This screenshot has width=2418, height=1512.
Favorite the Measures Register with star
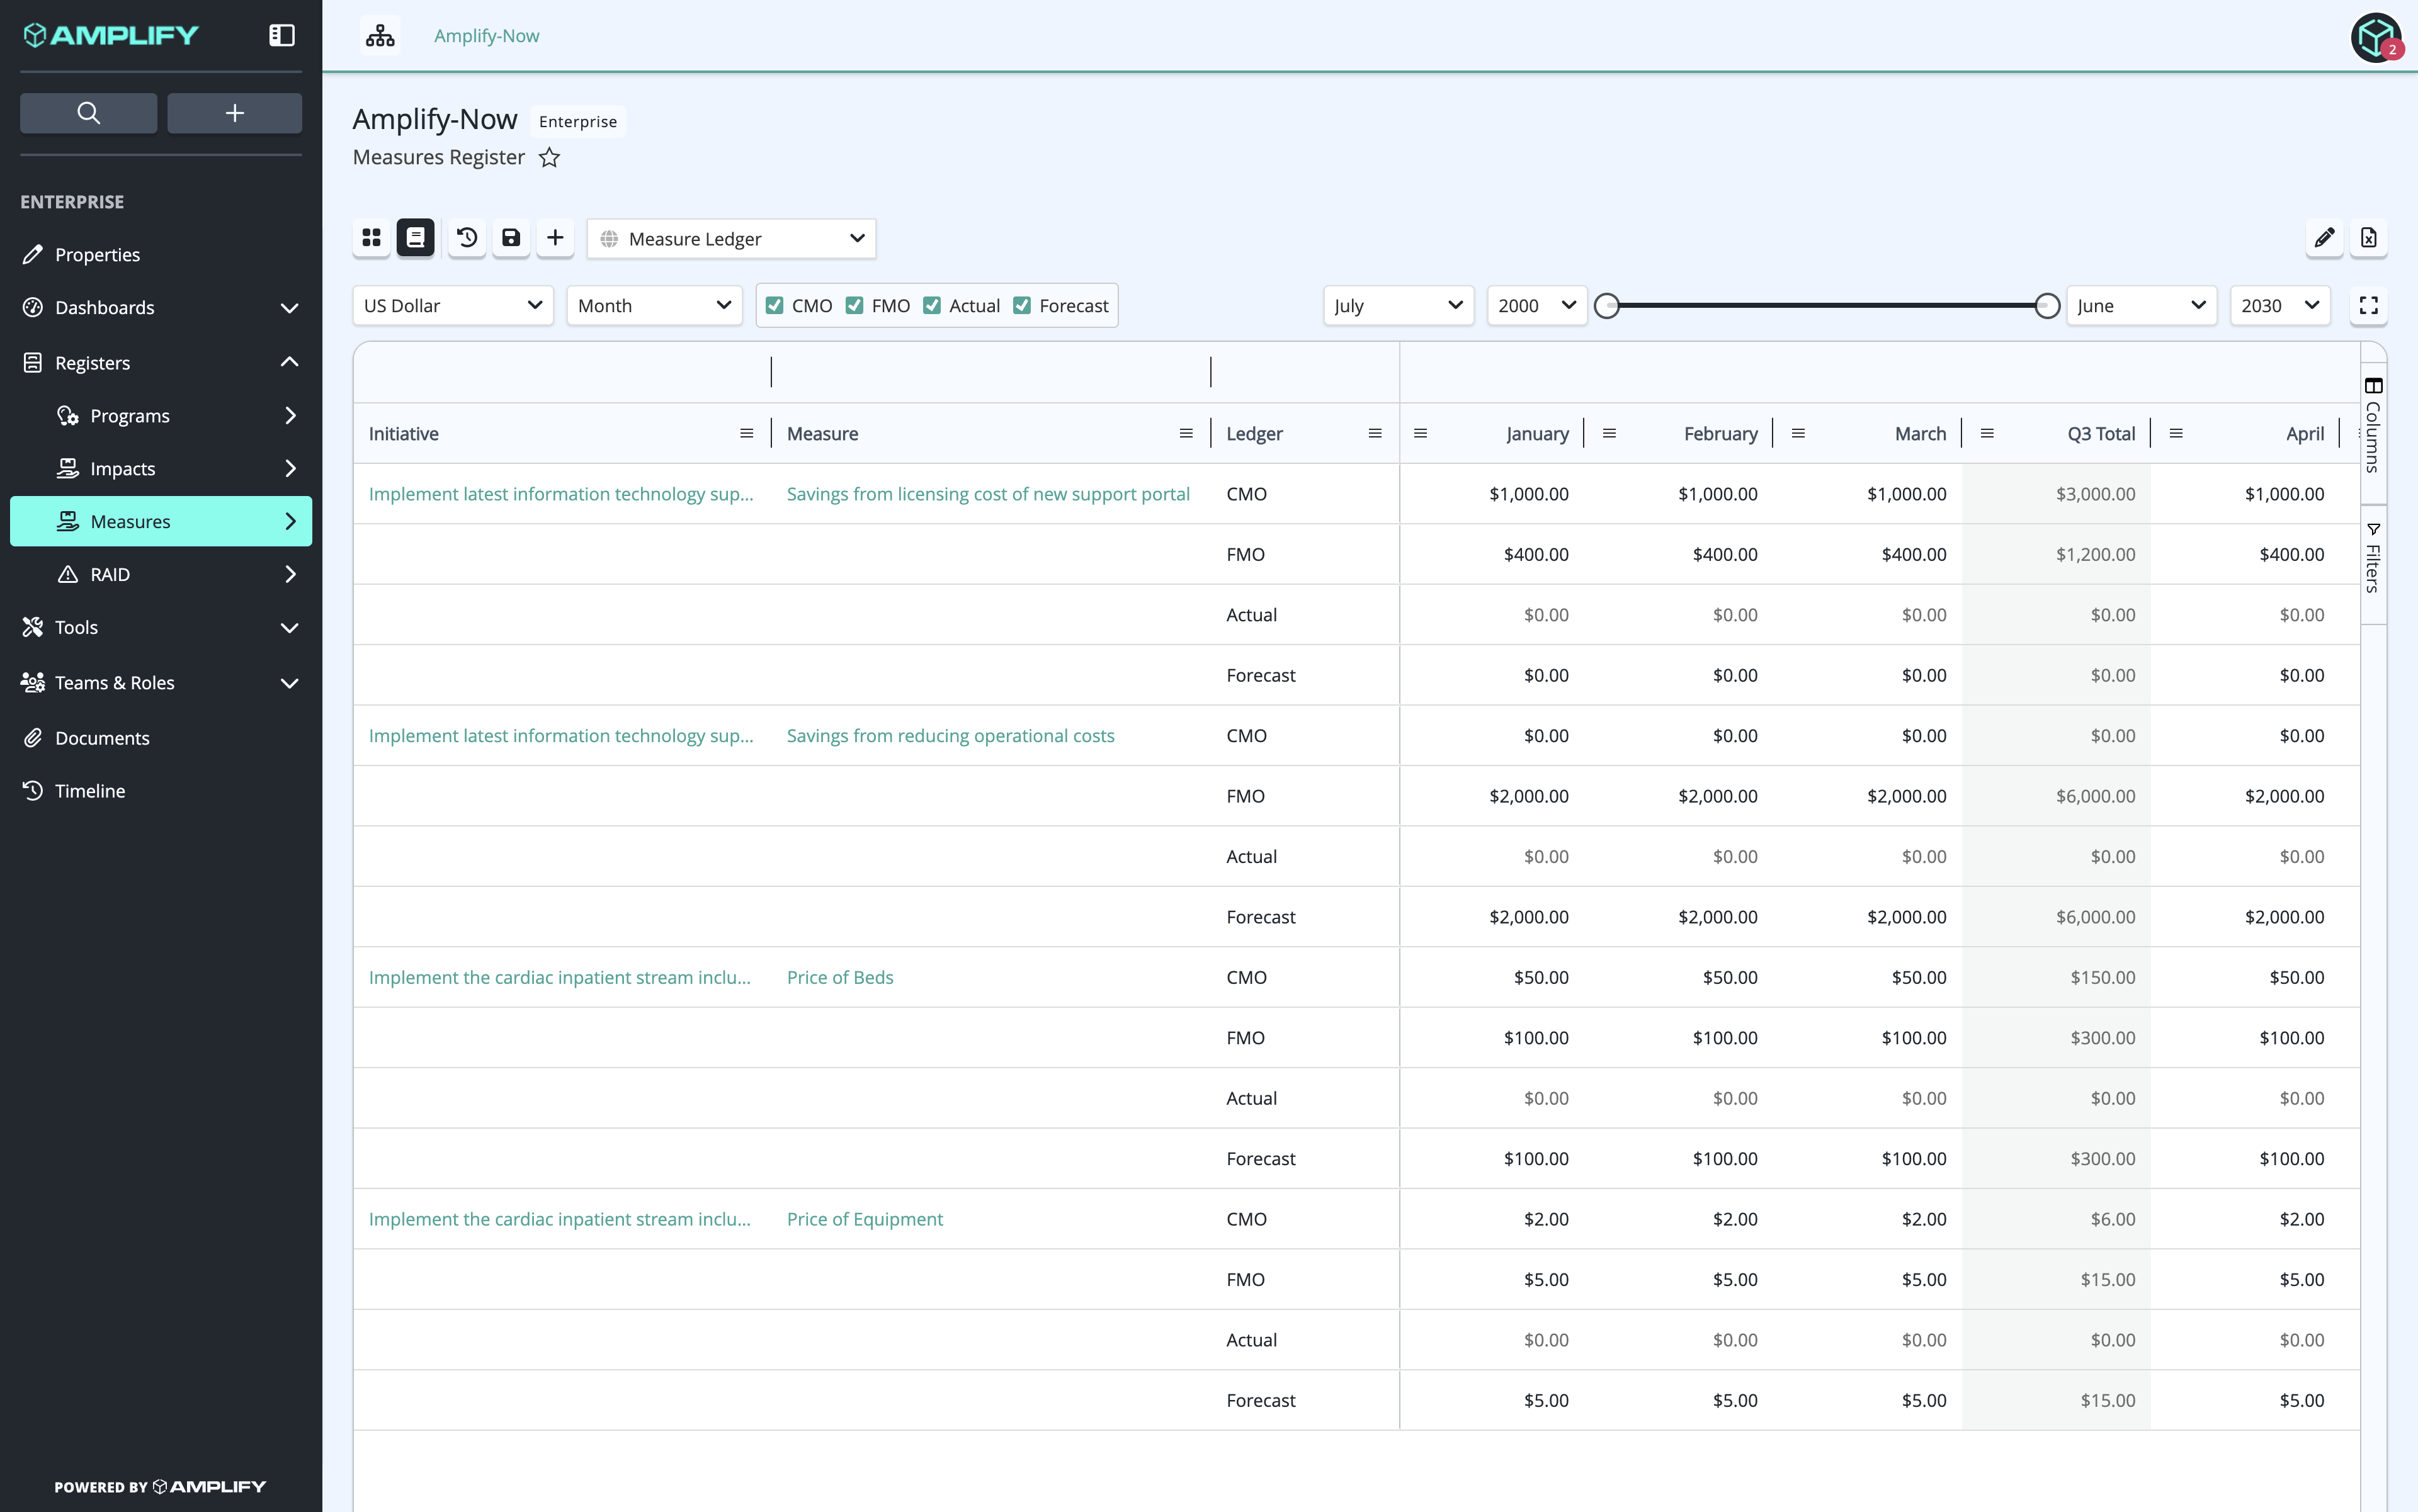[x=549, y=158]
